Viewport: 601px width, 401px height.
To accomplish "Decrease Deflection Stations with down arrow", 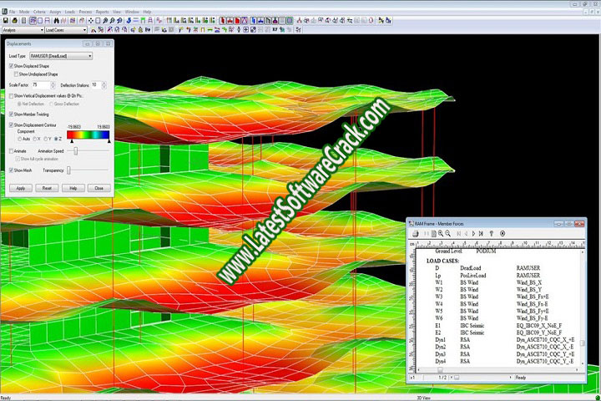I will 104,87.
